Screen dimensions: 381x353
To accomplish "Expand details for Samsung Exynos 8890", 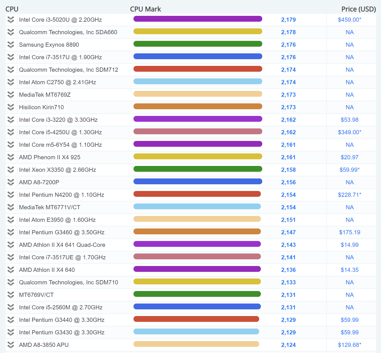I will [11, 45].
